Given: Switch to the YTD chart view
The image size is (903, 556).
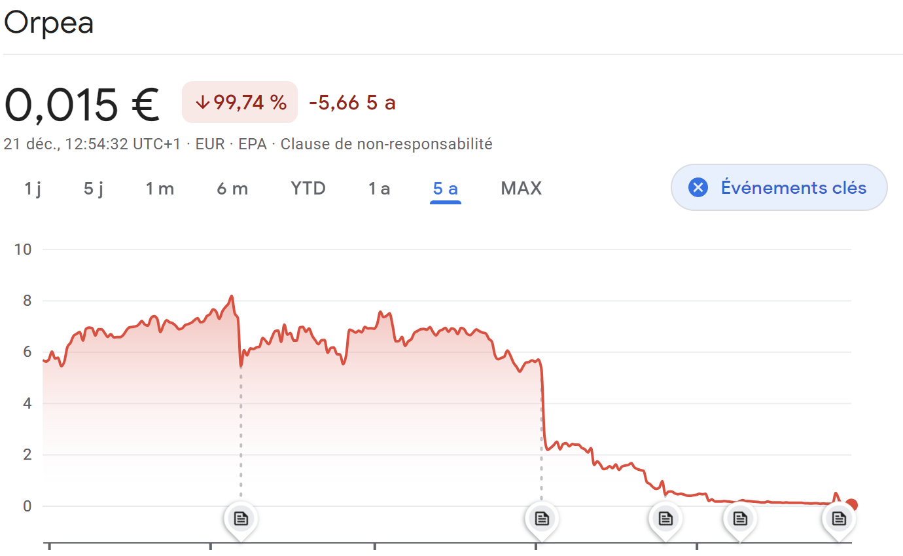Looking at the screenshot, I should [308, 189].
